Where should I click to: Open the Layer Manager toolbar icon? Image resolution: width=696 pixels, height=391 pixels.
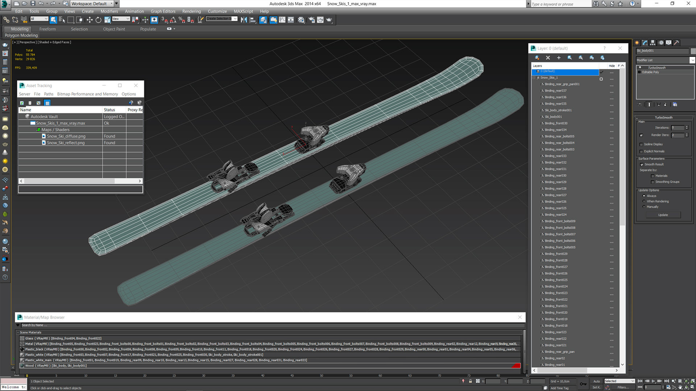coord(263,20)
